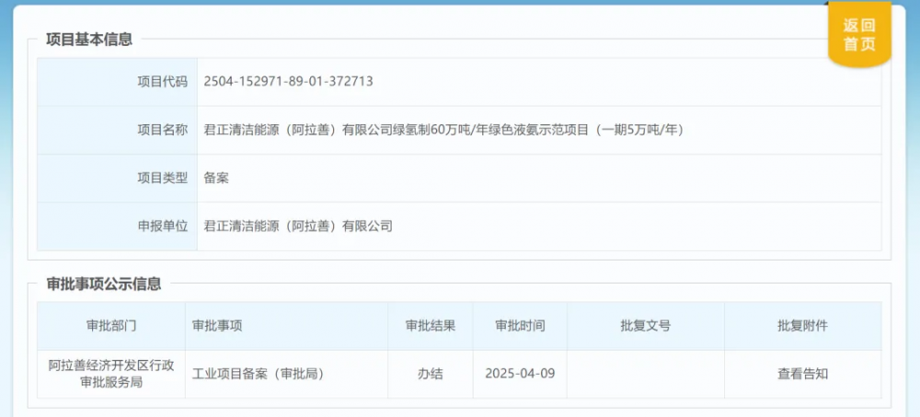
Task: Click the 项目代码 label cell
Action: click(x=118, y=82)
